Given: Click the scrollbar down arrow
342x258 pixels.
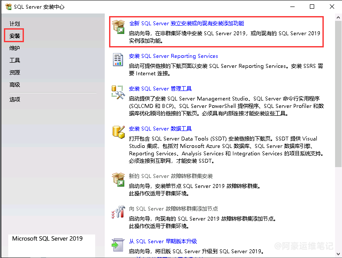Looking at the screenshot, I should [x=338, y=254].
